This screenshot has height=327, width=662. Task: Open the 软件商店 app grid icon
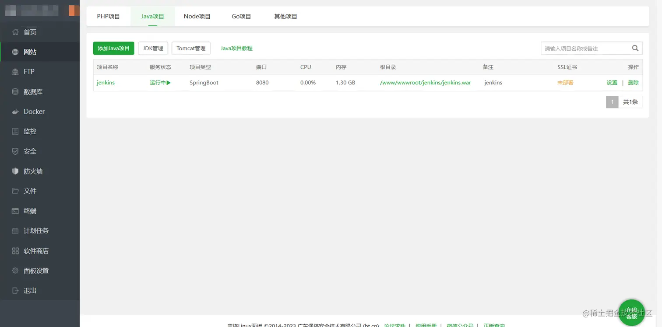tap(15, 251)
